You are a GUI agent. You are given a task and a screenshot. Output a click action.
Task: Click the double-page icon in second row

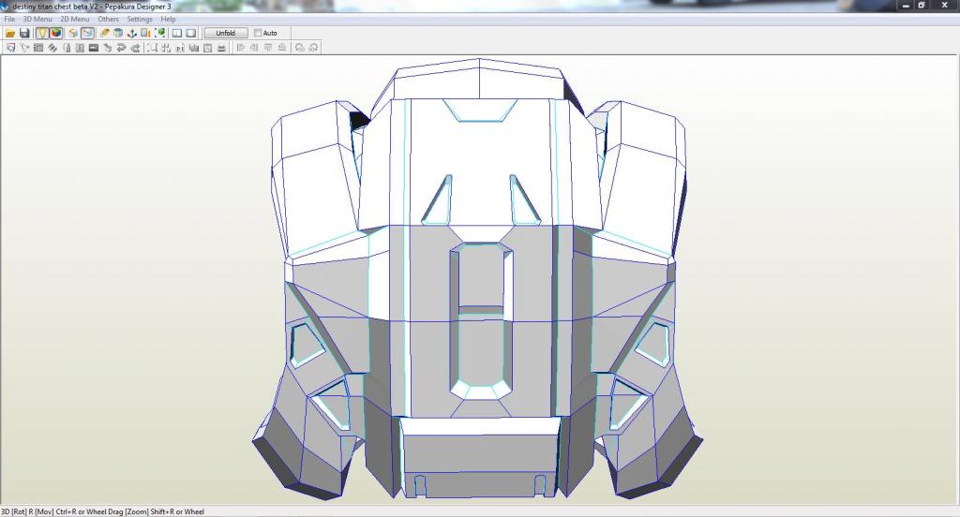pyautogui.click(x=80, y=48)
